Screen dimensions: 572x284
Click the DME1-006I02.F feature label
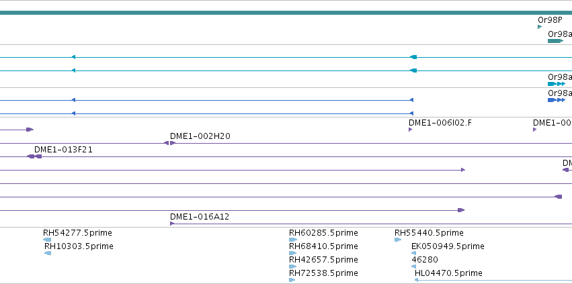440,122
